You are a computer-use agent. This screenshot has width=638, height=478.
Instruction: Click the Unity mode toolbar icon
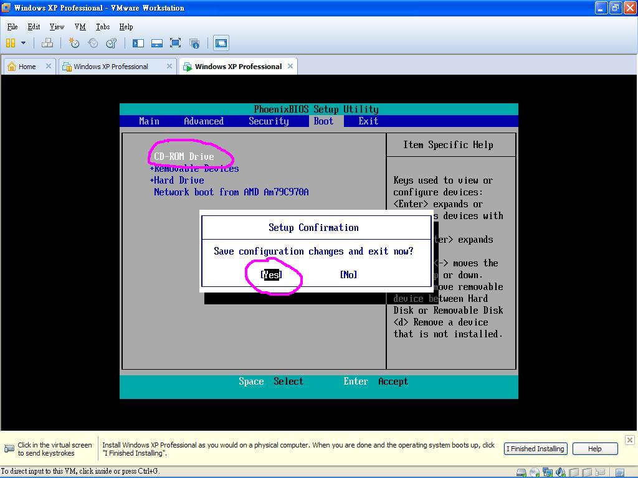click(x=194, y=43)
